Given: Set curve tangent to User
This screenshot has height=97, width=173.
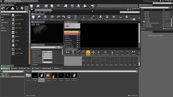Looking at the screenshot, I should click(112, 52).
